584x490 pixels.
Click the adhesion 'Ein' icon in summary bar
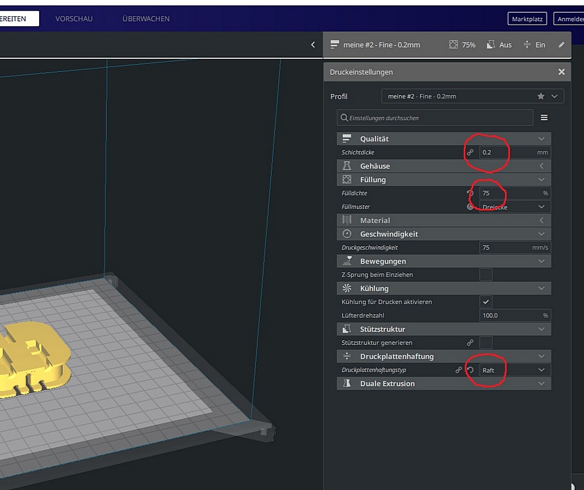pos(527,45)
